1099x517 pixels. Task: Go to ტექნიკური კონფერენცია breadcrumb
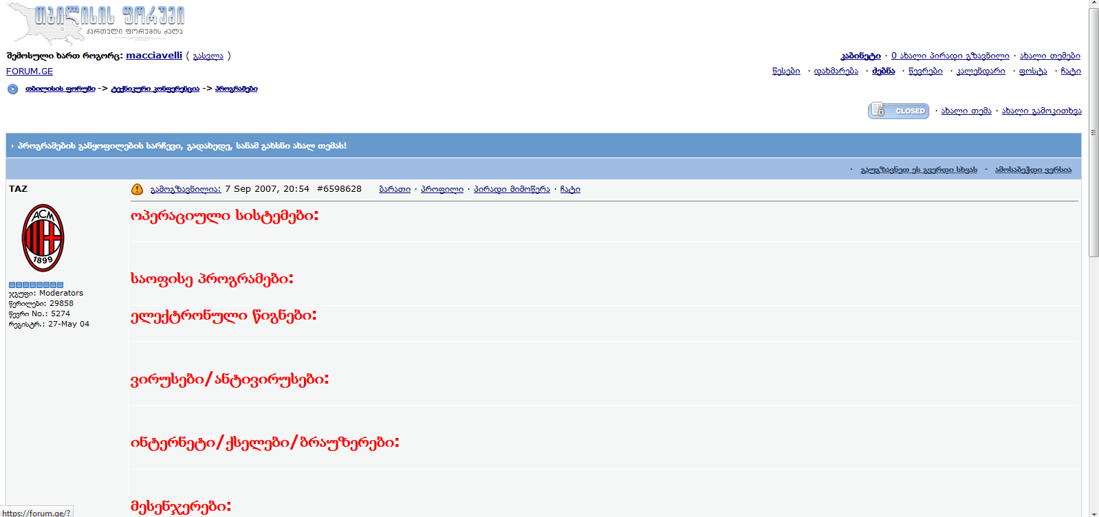pos(155,89)
